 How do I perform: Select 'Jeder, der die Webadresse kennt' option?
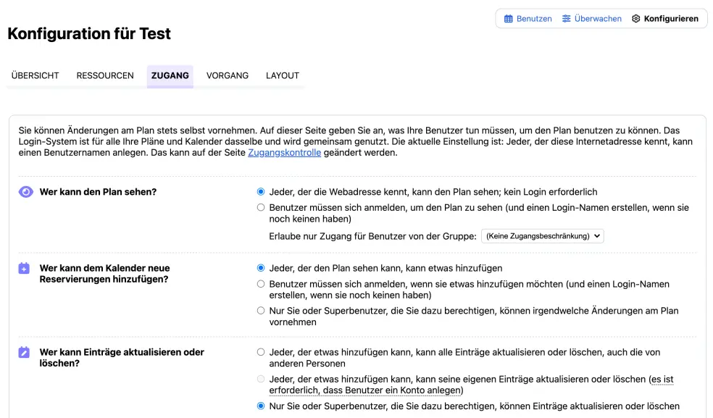pyautogui.click(x=261, y=191)
